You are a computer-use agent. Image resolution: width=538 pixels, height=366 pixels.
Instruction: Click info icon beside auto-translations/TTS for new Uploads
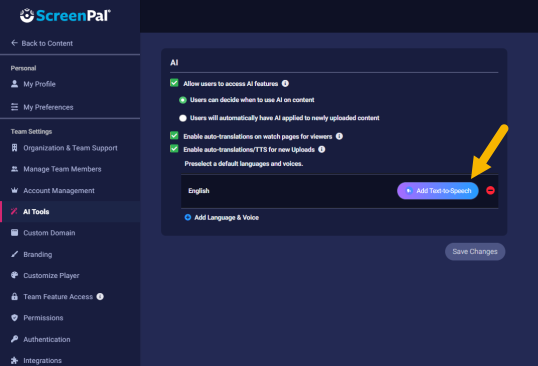[x=322, y=149]
